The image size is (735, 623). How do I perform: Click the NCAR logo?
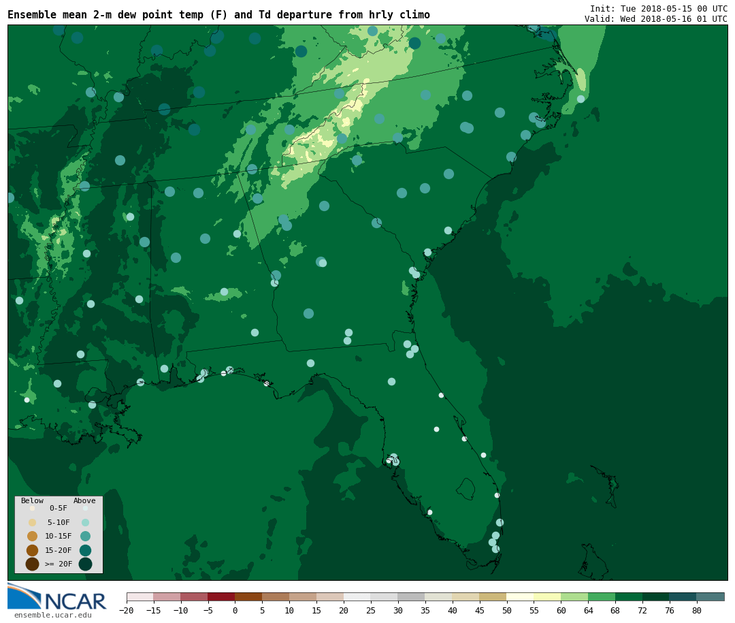click(57, 597)
